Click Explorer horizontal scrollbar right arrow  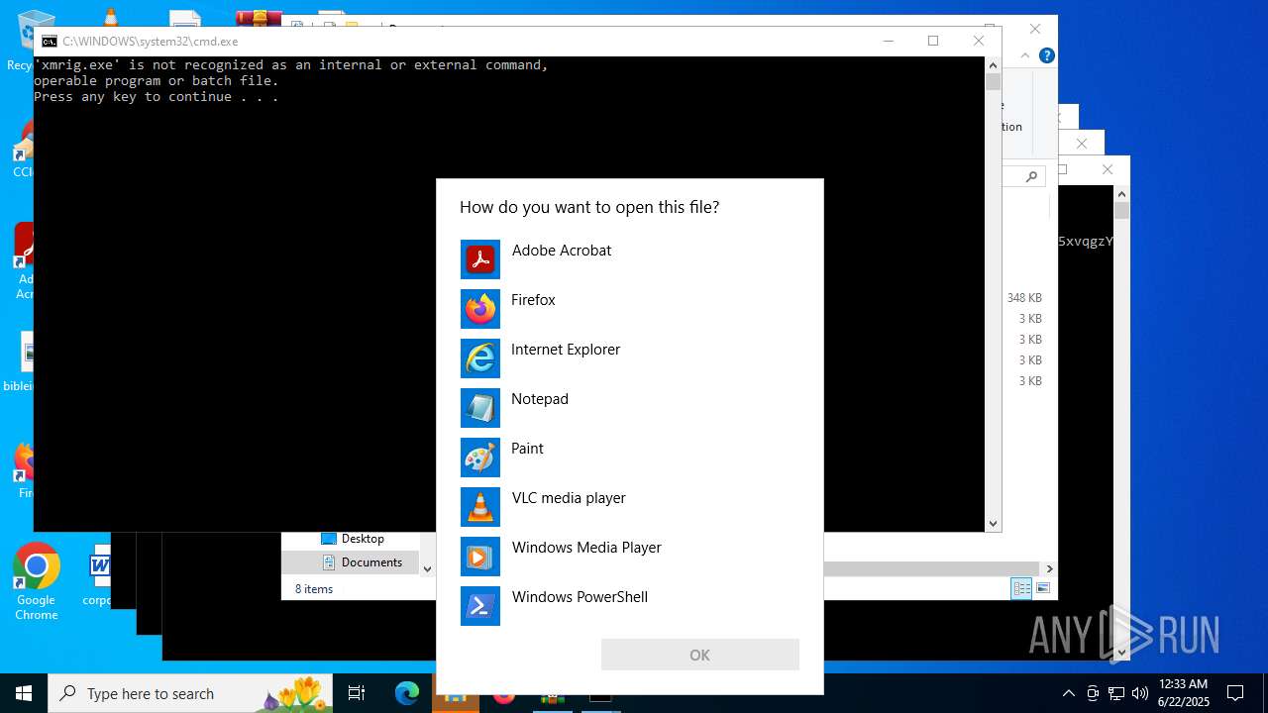tap(1049, 568)
